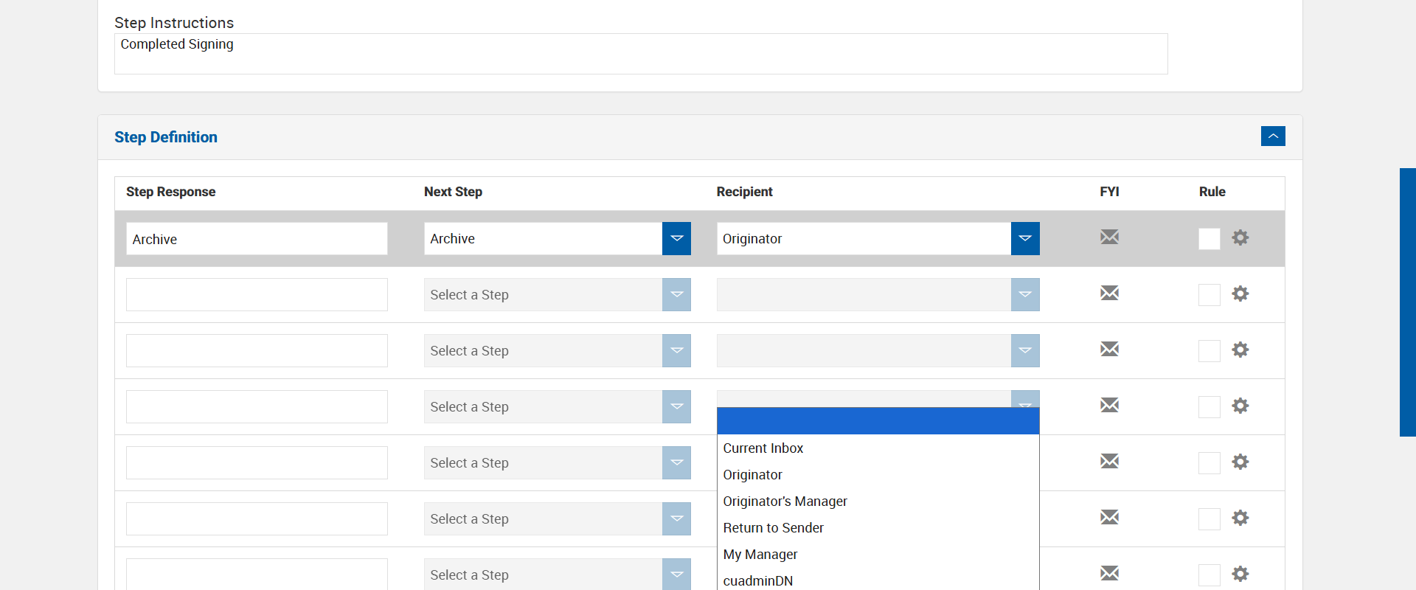Open rule settings gear in second row
Image resolution: width=1416 pixels, height=590 pixels.
pos(1240,294)
